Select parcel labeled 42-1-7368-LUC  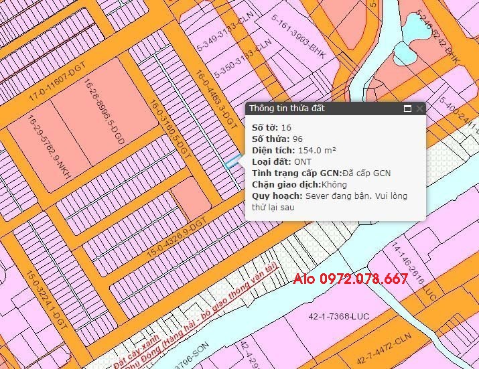339,316
